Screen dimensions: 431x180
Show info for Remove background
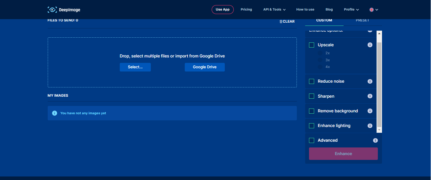pos(370,111)
